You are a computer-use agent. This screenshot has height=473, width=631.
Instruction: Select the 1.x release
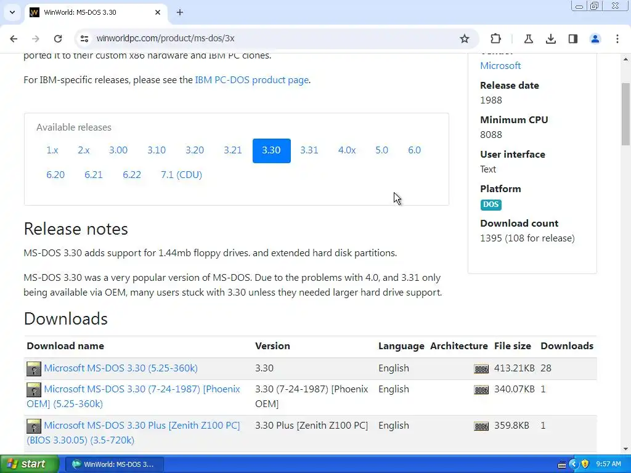[x=52, y=150]
